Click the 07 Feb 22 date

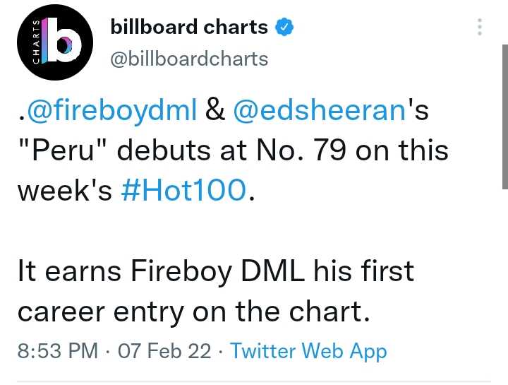point(165,350)
